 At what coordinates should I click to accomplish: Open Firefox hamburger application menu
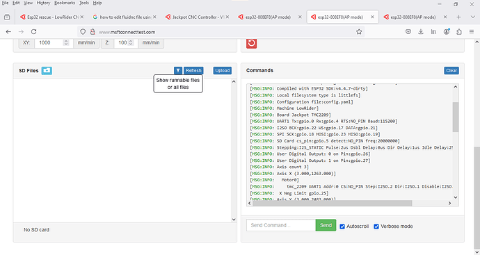472,32
